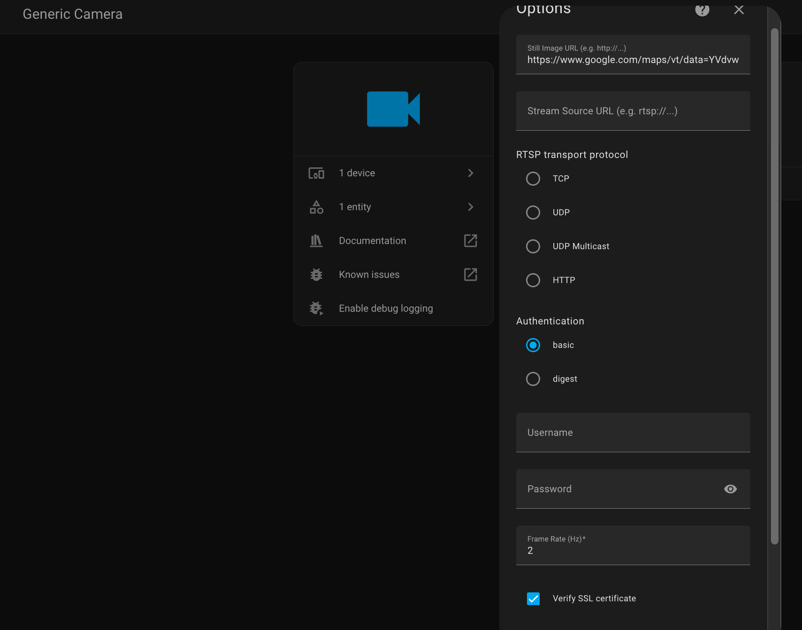Open the help icon in Options header

(x=702, y=10)
